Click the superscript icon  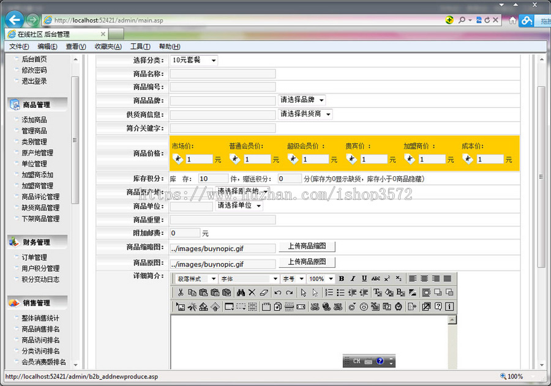(x=387, y=279)
